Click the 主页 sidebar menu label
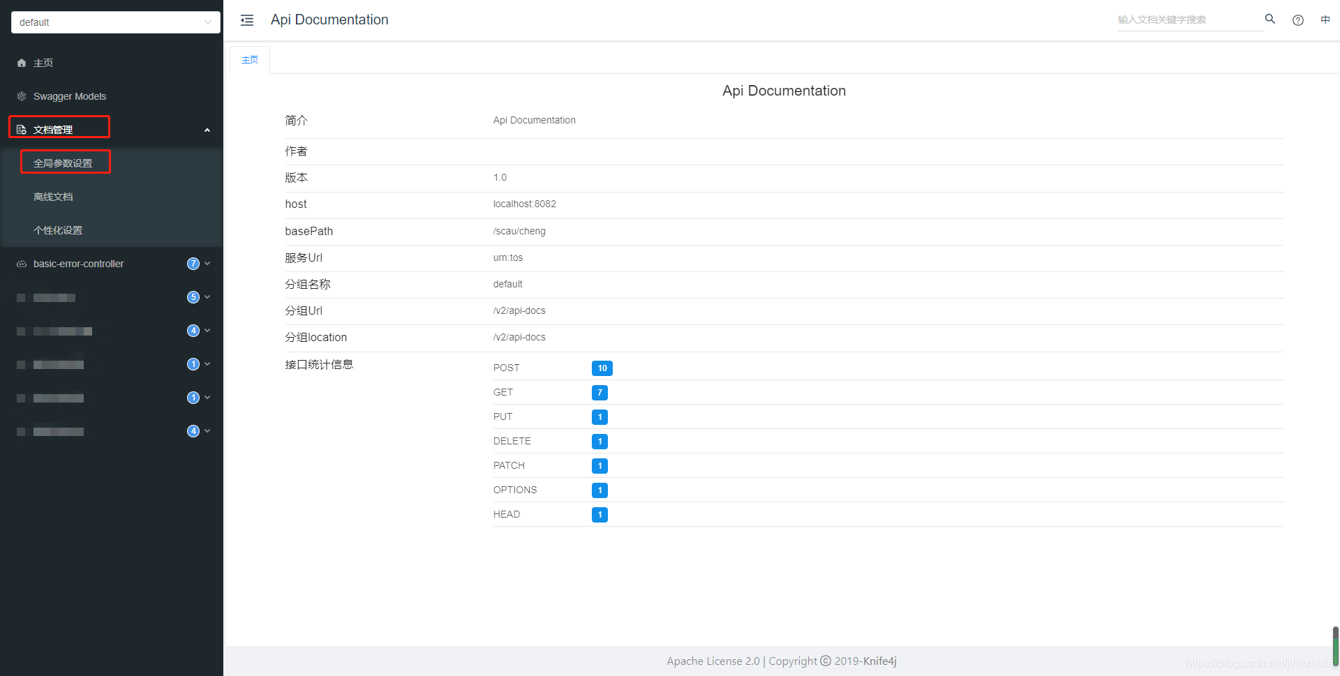This screenshot has height=676, width=1340. point(43,63)
